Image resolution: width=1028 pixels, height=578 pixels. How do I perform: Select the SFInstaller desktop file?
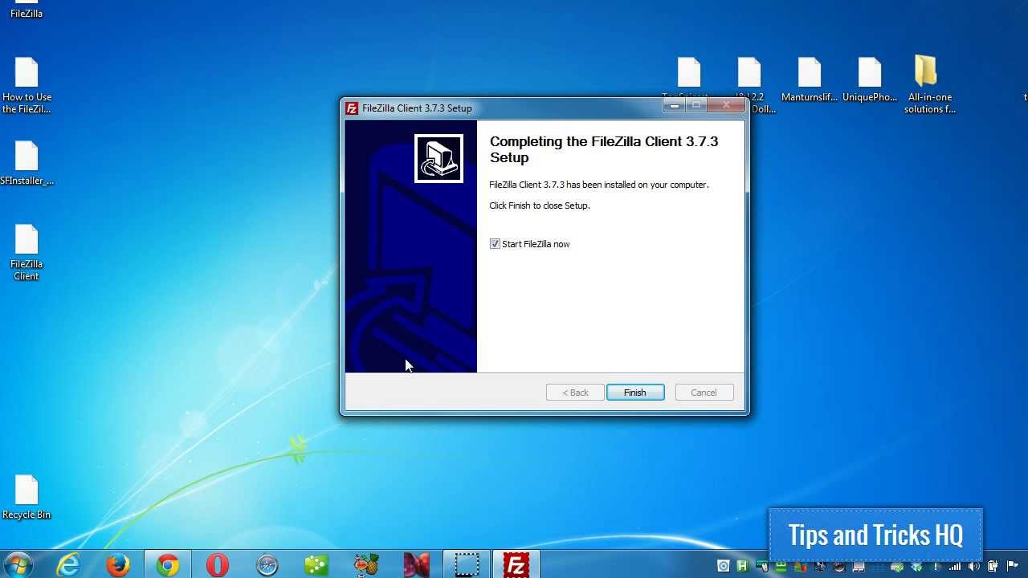[x=27, y=164]
